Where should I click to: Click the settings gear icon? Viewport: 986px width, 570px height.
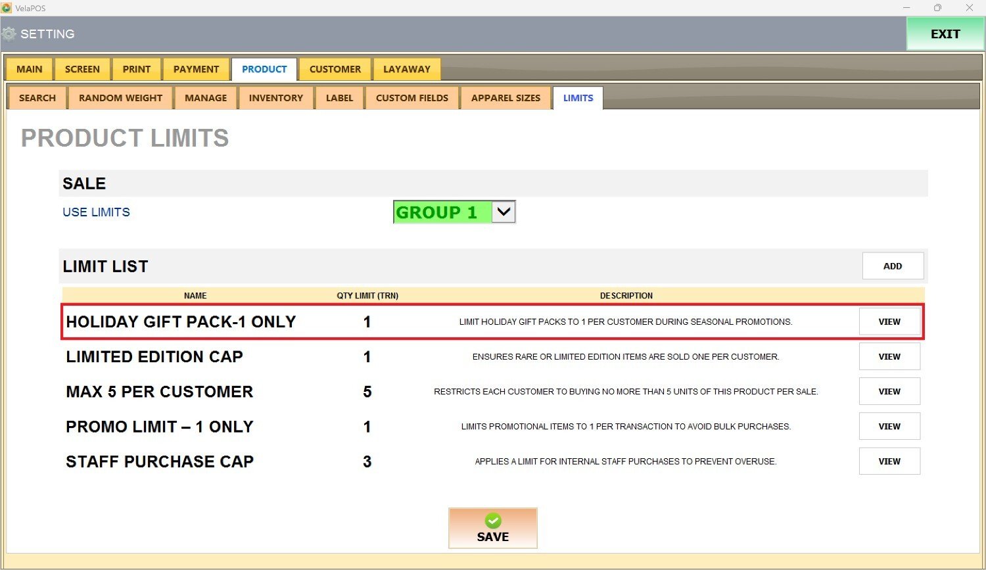point(9,34)
